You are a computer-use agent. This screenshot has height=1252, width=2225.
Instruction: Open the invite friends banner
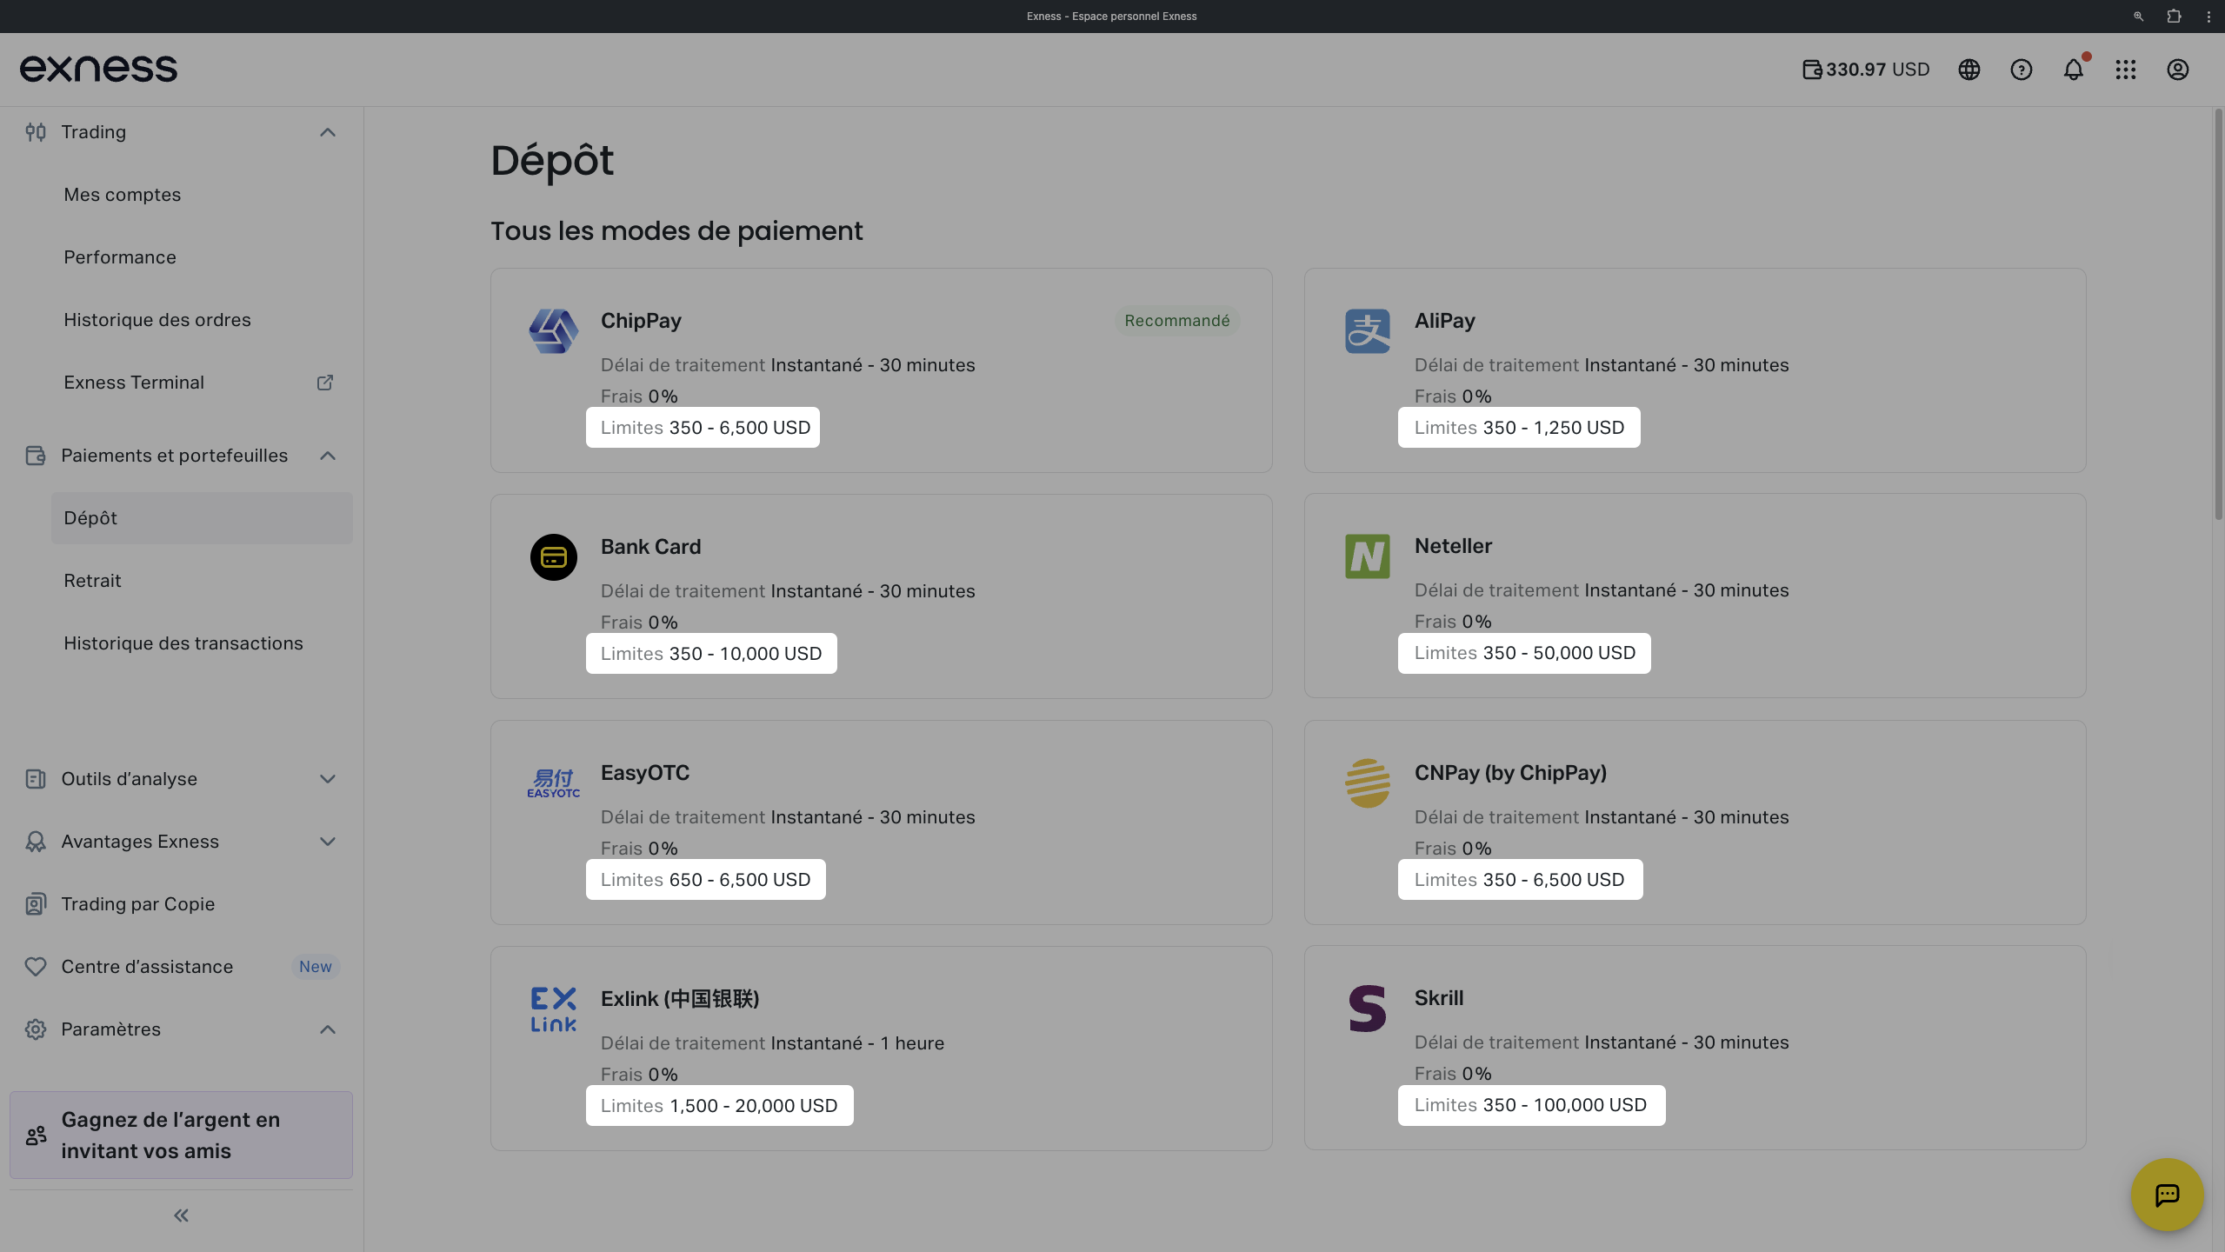181,1135
